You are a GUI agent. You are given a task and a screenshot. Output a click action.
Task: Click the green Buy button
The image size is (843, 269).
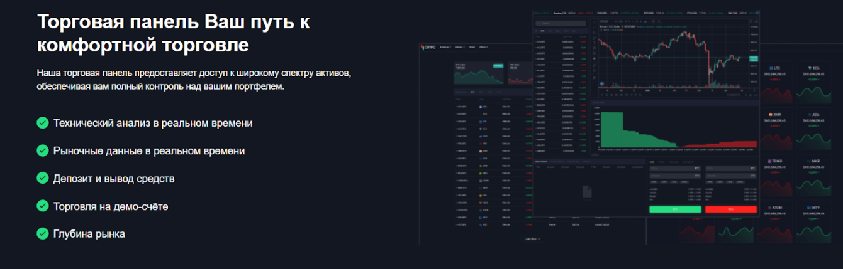tap(674, 209)
